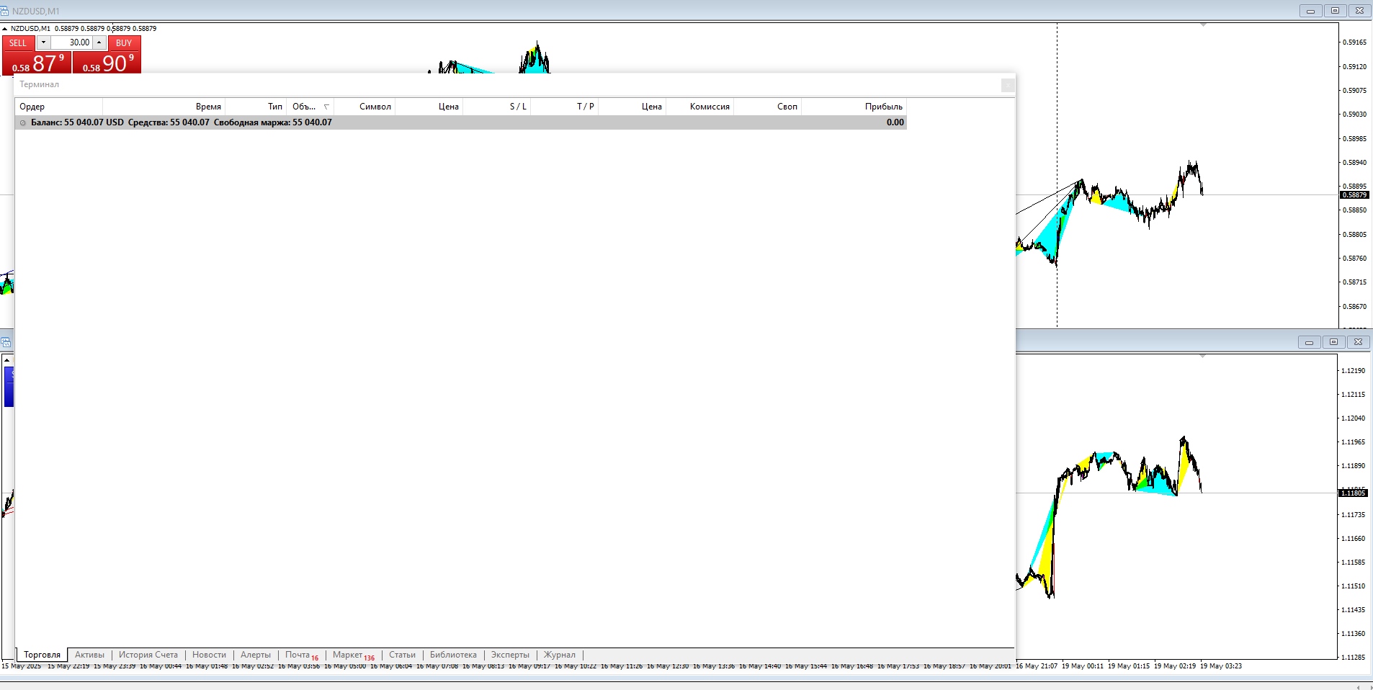Click the NZDUSD,M1 chart window icon
Viewport: 1373px width, 690px height.
click(x=5, y=11)
